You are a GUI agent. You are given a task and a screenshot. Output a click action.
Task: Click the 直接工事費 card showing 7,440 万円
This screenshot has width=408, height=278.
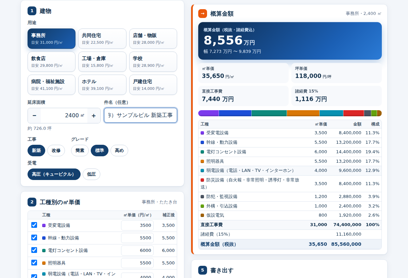click(x=243, y=96)
